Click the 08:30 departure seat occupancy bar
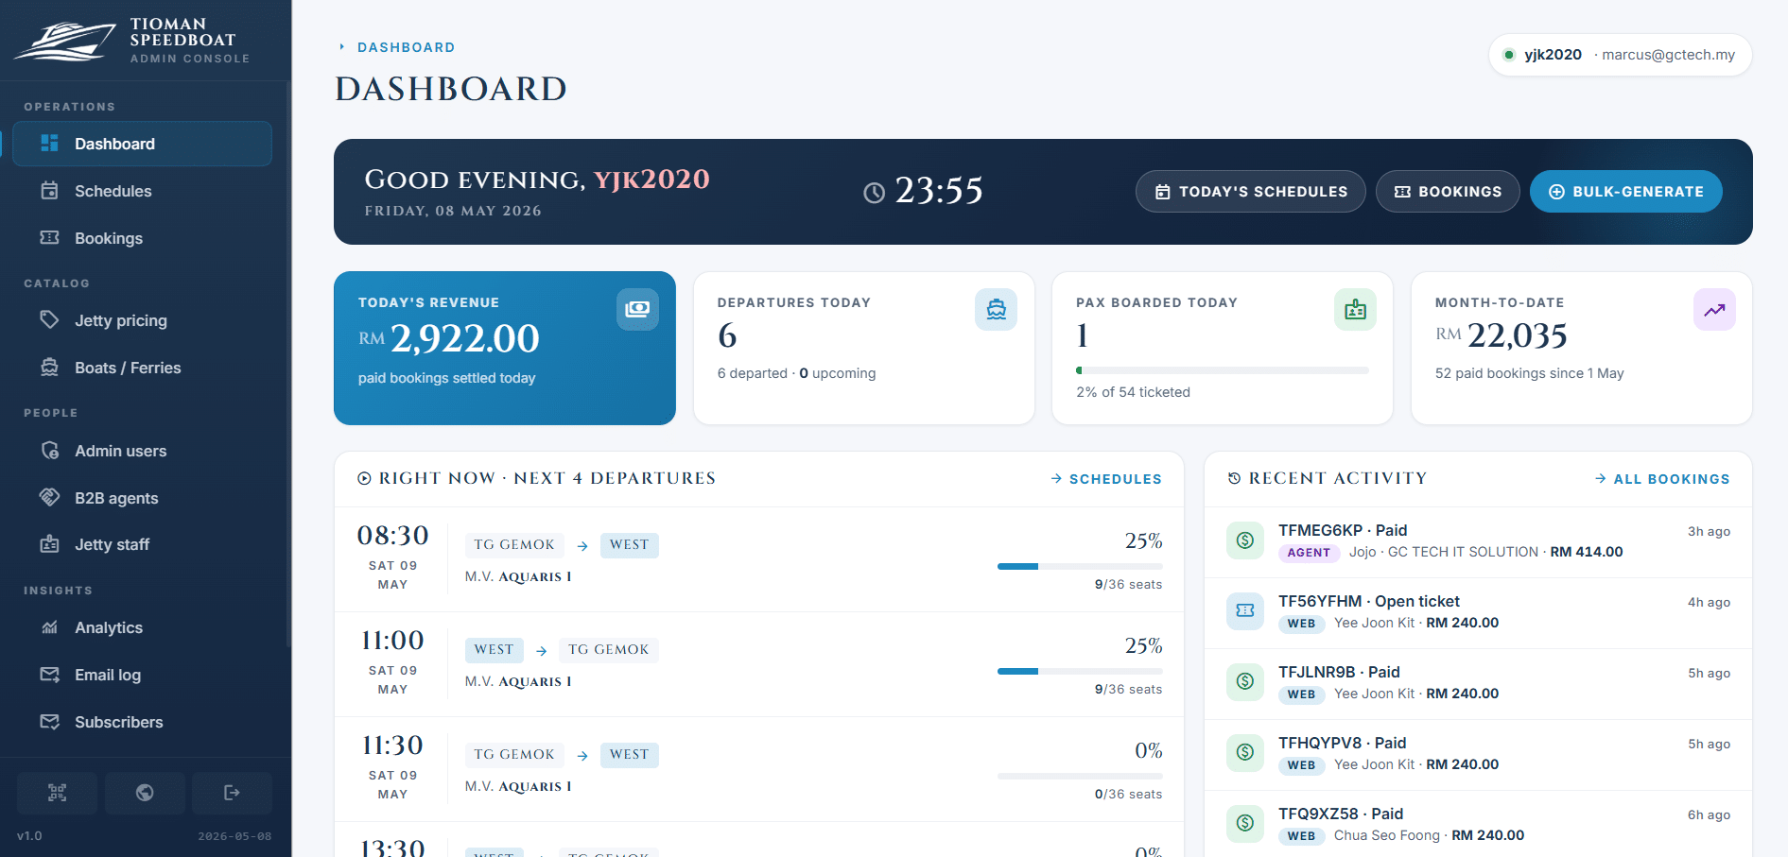 (x=1080, y=566)
